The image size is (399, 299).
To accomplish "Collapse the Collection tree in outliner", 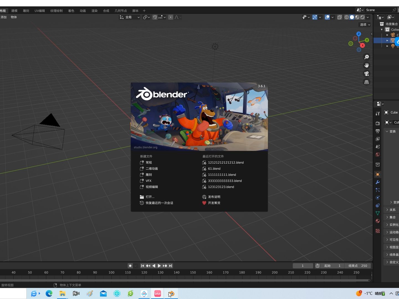I will pyautogui.click(x=382, y=30).
